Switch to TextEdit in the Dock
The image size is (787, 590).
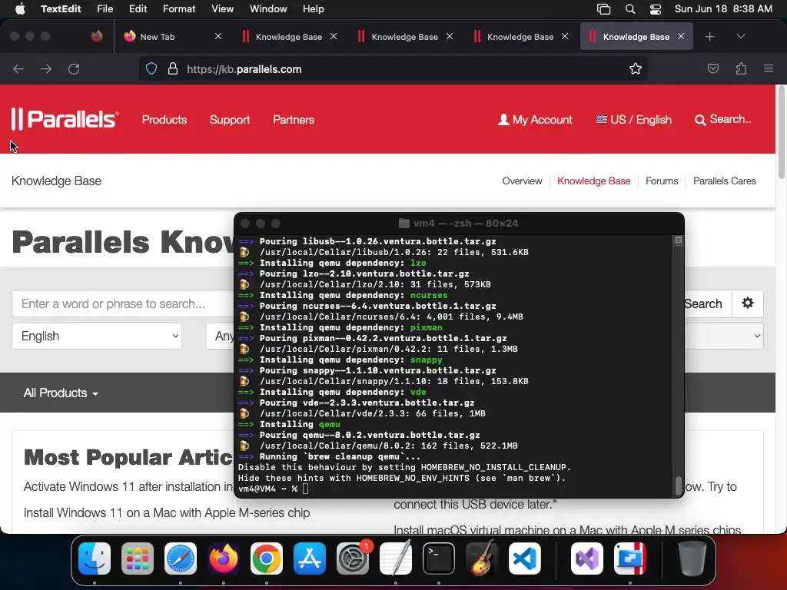pyautogui.click(x=396, y=559)
